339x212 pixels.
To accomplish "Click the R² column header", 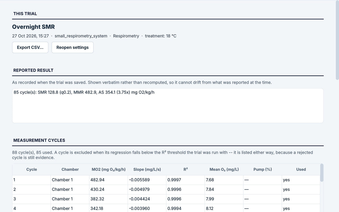I will (186, 169).
